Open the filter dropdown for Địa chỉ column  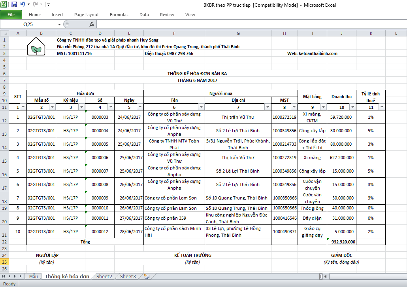tap(268, 107)
